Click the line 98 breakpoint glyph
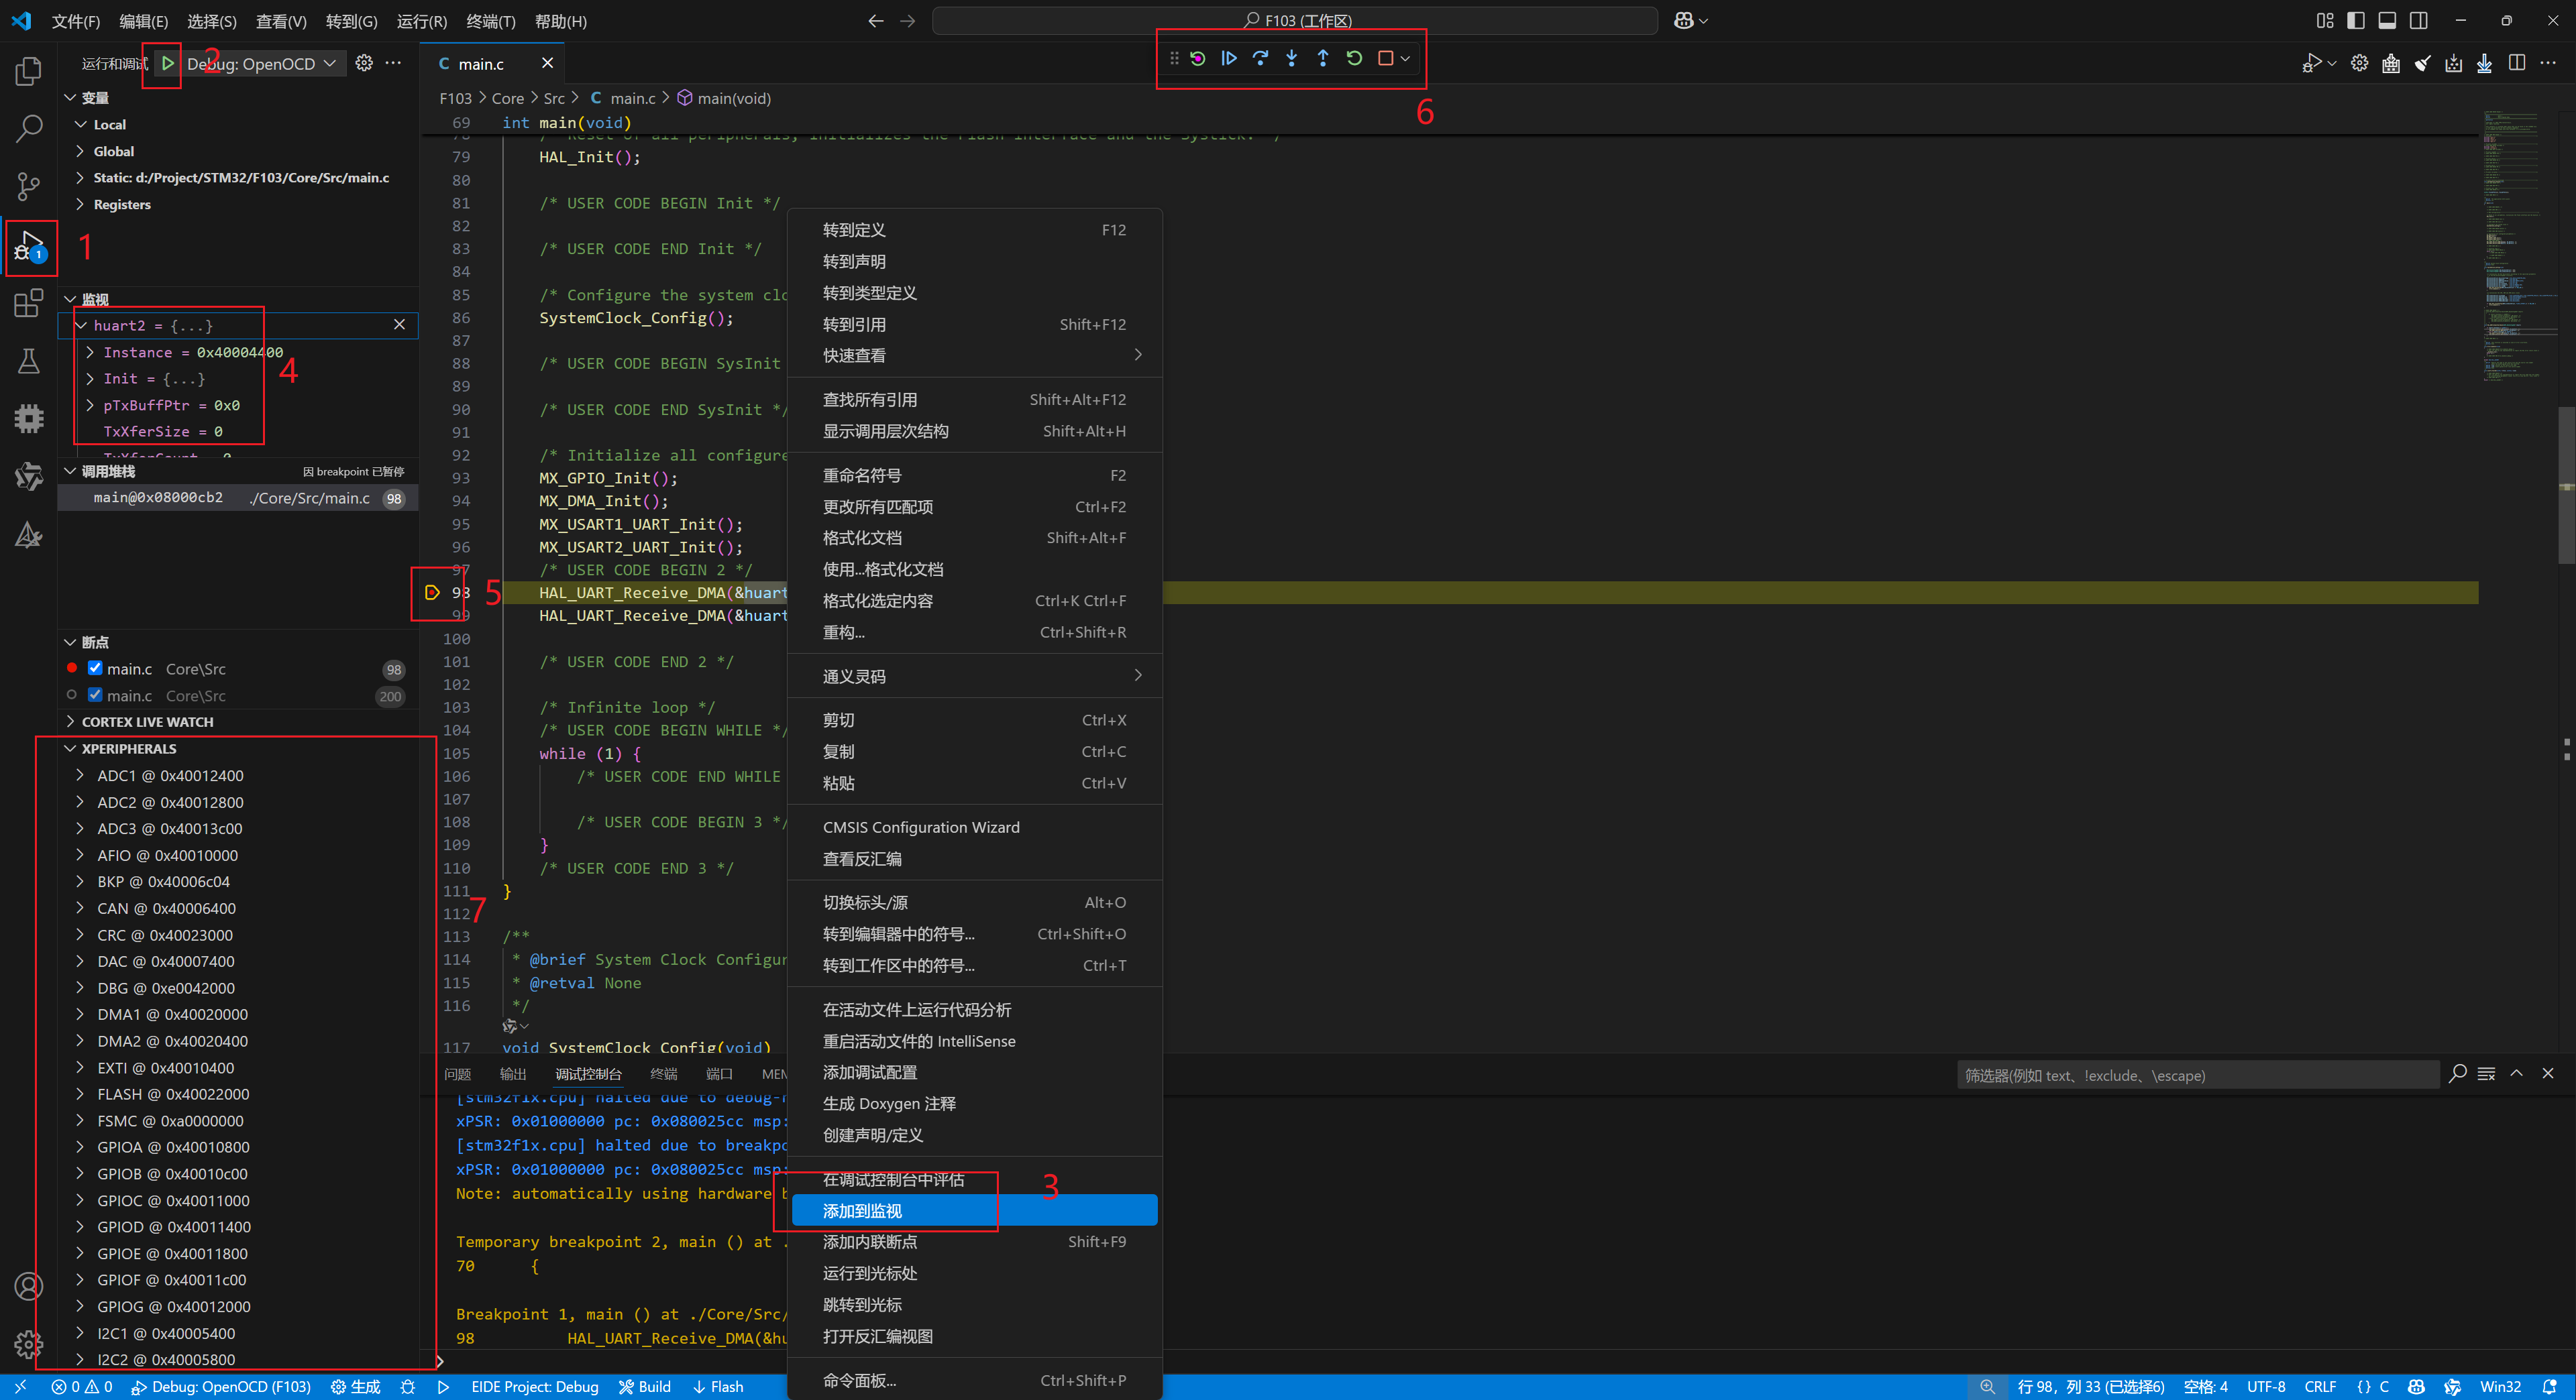Image resolution: width=2576 pixels, height=1400 pixels. (x=432, y=593)
